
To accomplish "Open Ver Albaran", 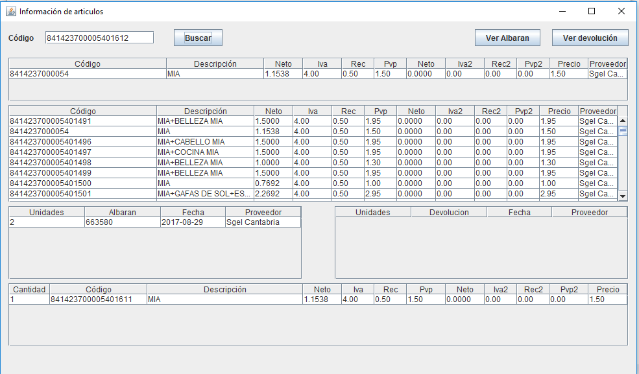I will click(507, 38).
